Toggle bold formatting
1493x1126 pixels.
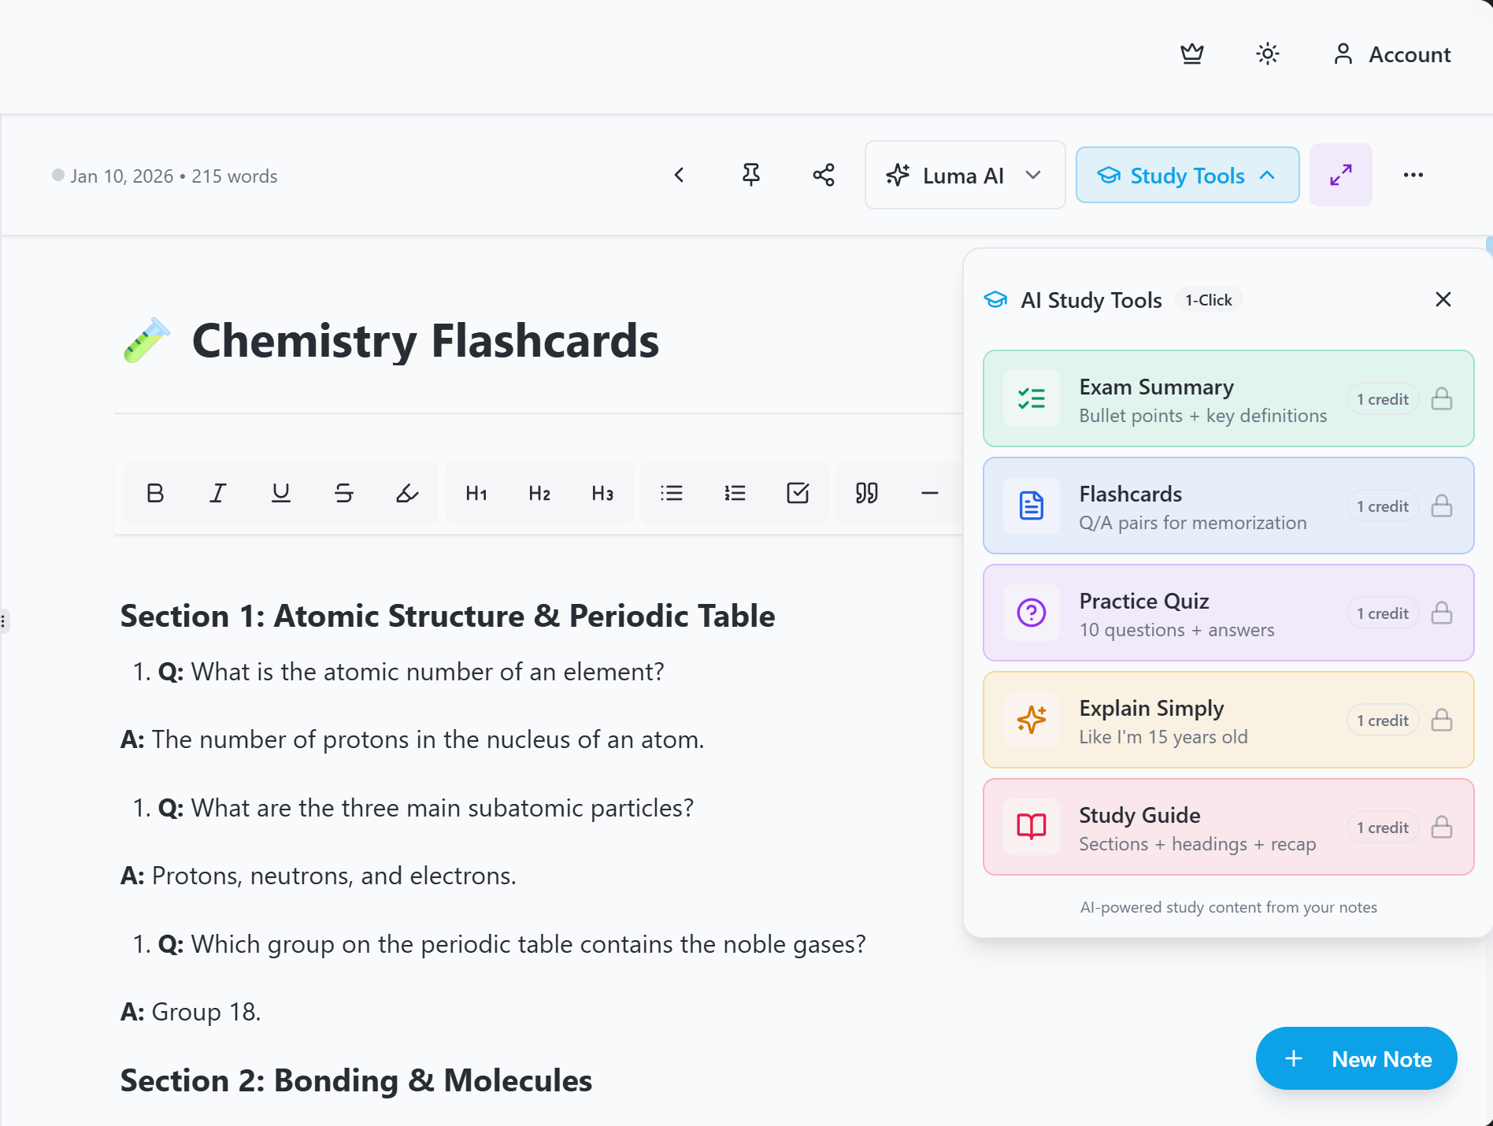click(x=155, y=494)
